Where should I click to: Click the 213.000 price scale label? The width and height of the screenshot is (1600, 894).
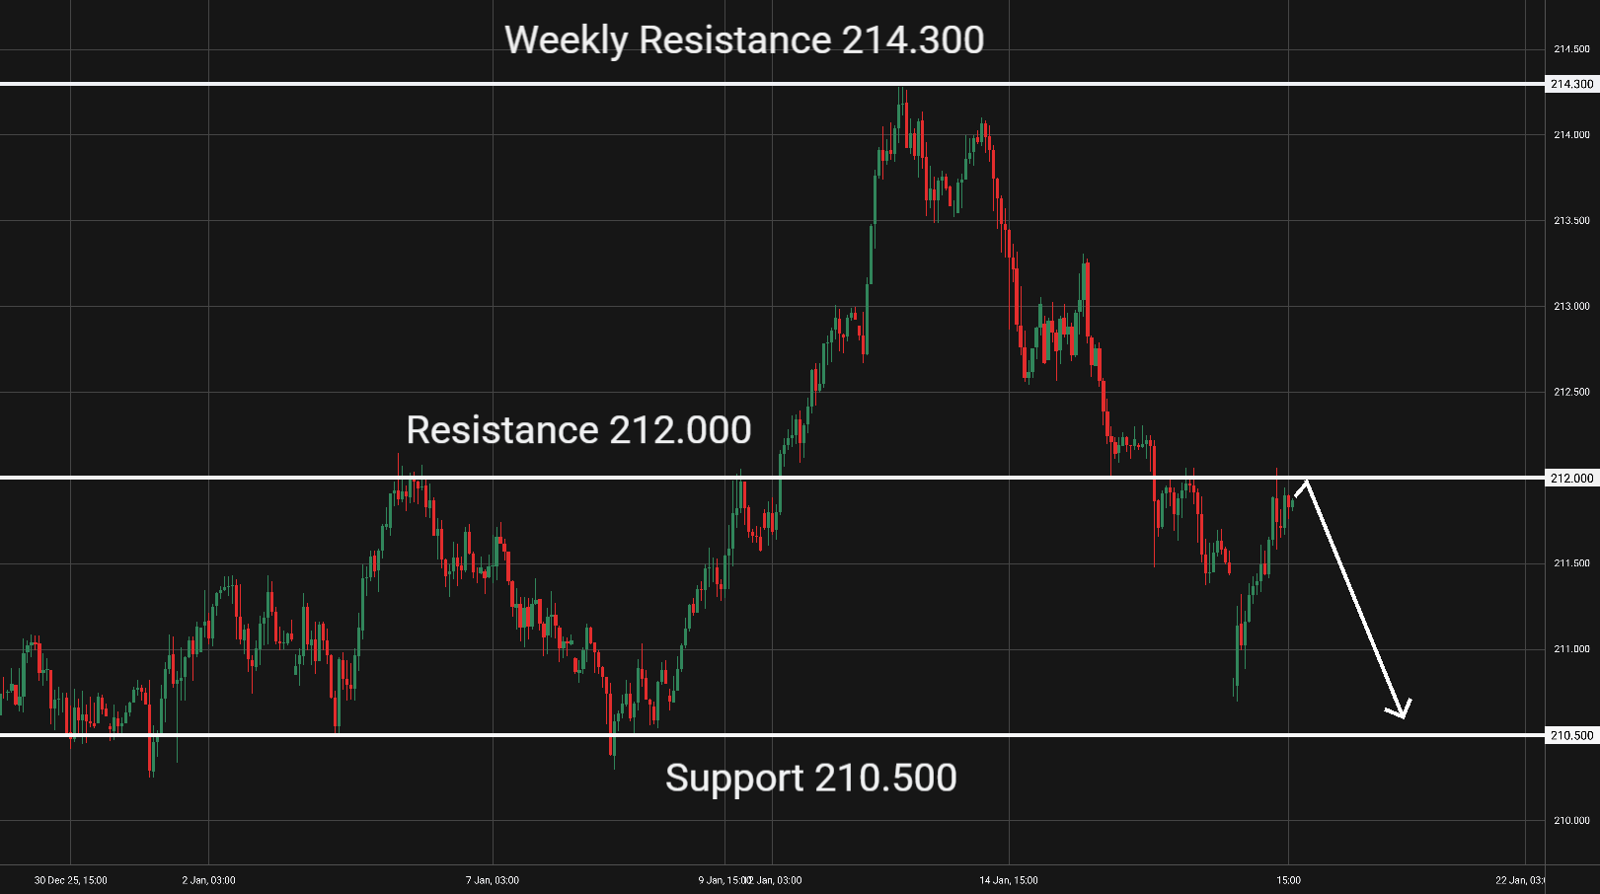[x=1571, y=307]
